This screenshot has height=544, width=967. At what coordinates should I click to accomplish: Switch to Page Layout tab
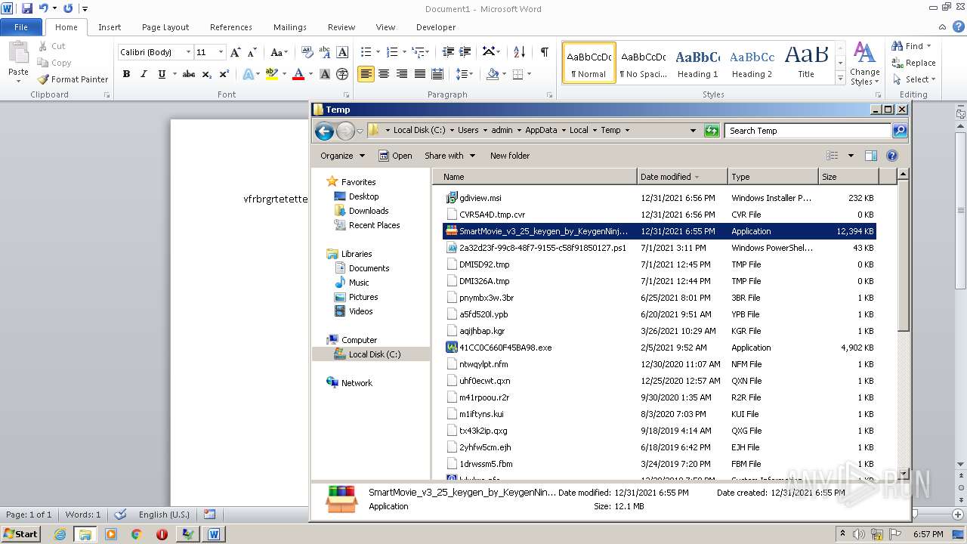(x=165, y=27)
